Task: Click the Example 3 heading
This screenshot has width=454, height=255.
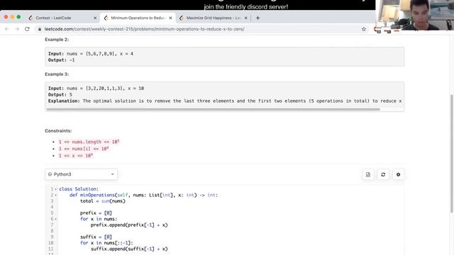Action: (57, 74)
